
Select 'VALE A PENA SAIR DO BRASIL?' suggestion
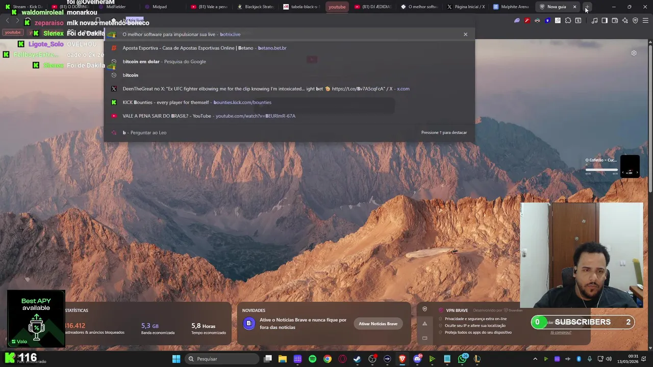[289, 116]
